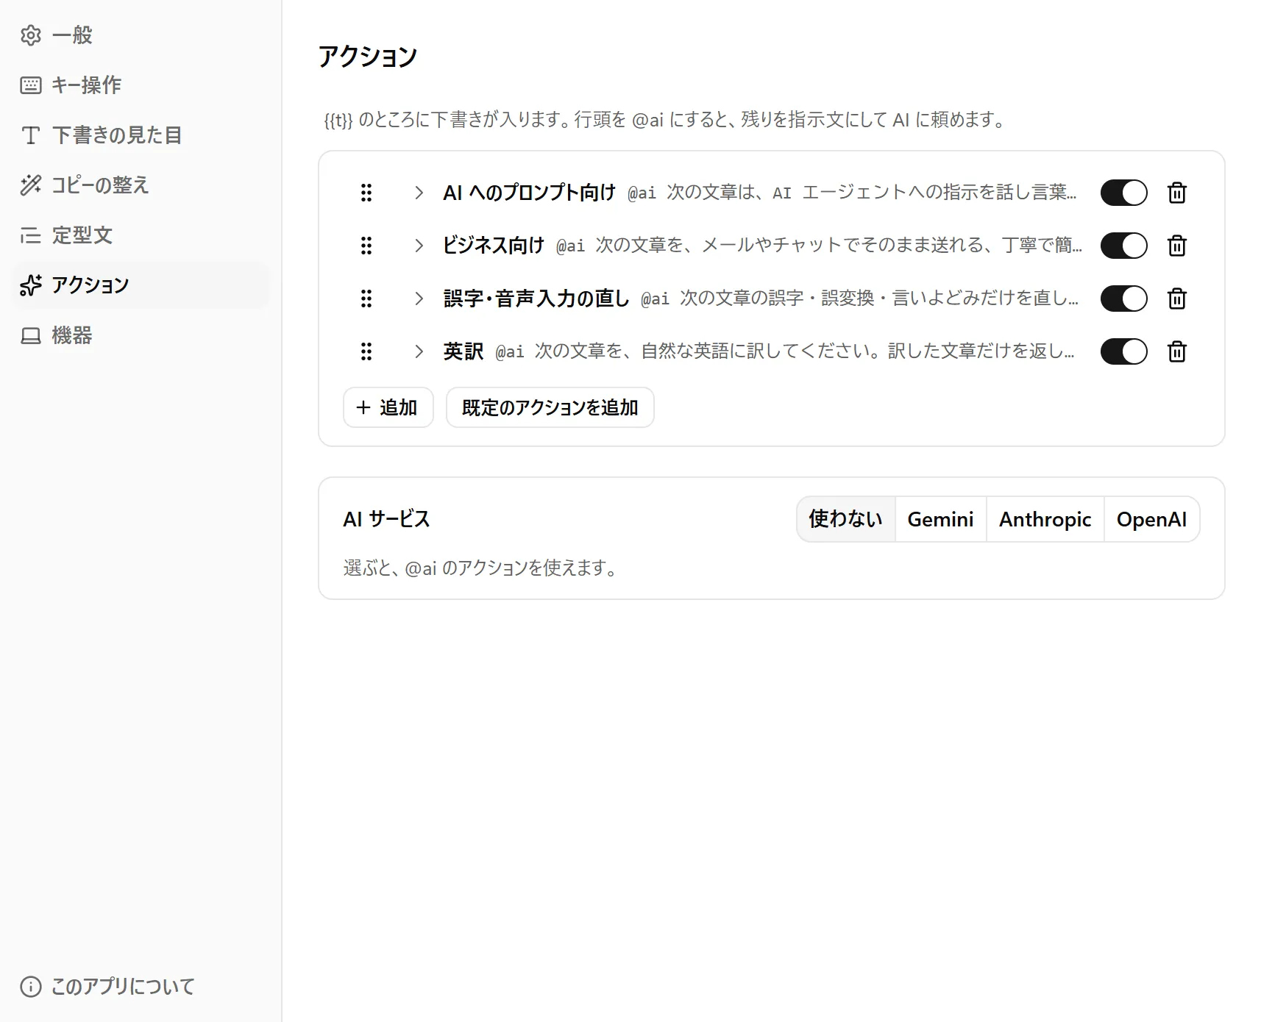Click the sparkle icon beside アクション
Screen dimensions: 1261x1022
point(31,285)
